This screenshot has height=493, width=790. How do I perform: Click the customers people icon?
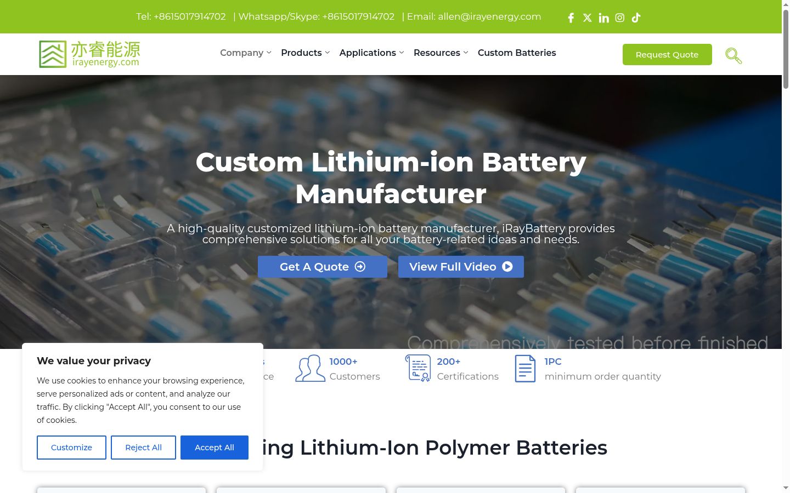310,368
